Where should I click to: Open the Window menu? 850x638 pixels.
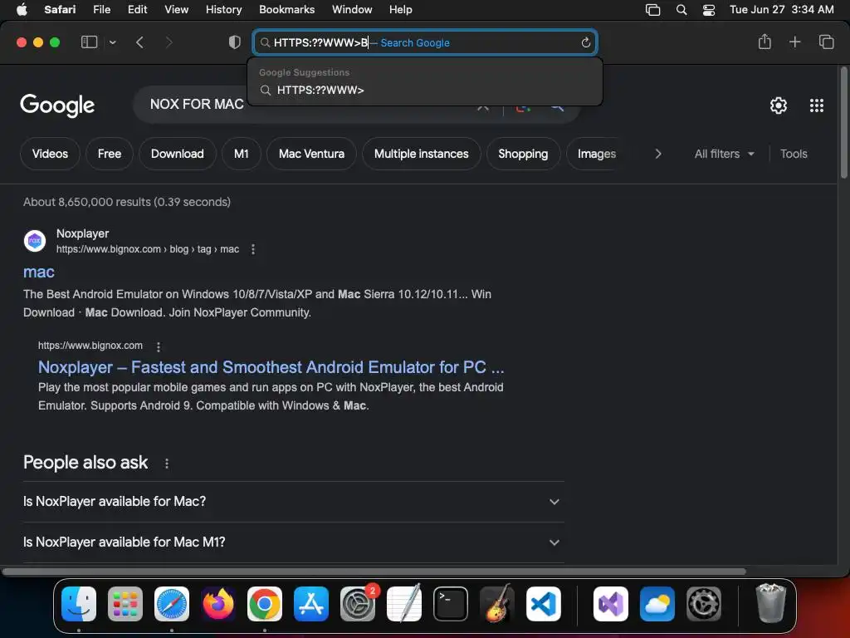[x=352, y=9]
